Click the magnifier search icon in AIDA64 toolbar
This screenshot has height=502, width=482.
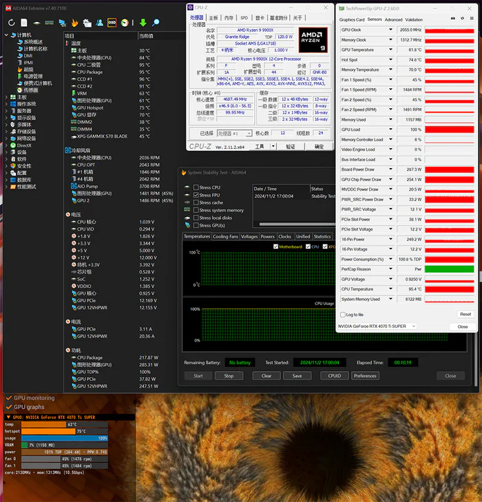156,23
